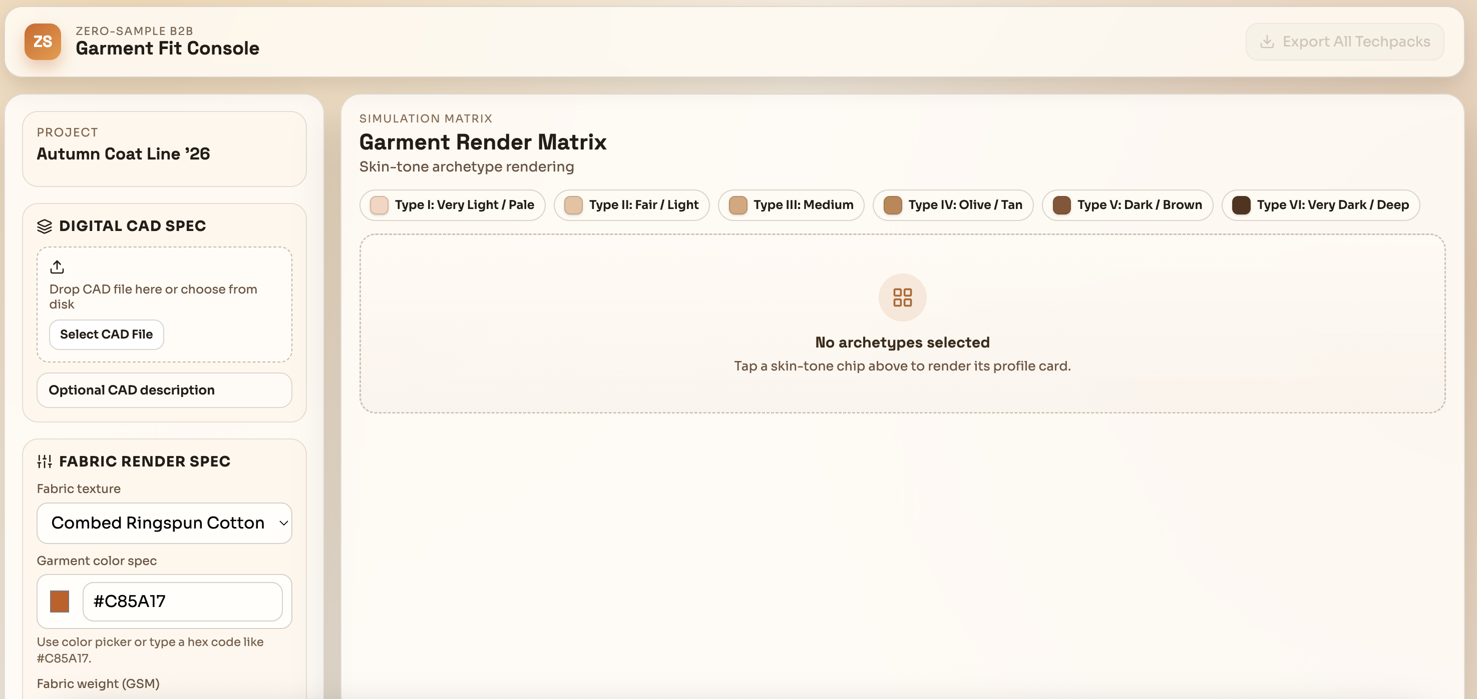This screenshot has width=1477, height=699.
Task: Click the Type VI deep skin-tone swatch
Action: (1241, 205)
